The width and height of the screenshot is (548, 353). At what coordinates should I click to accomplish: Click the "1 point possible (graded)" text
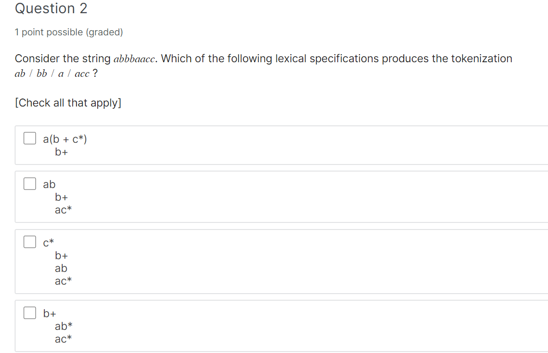pyautogui.click(x=69, y=32)
